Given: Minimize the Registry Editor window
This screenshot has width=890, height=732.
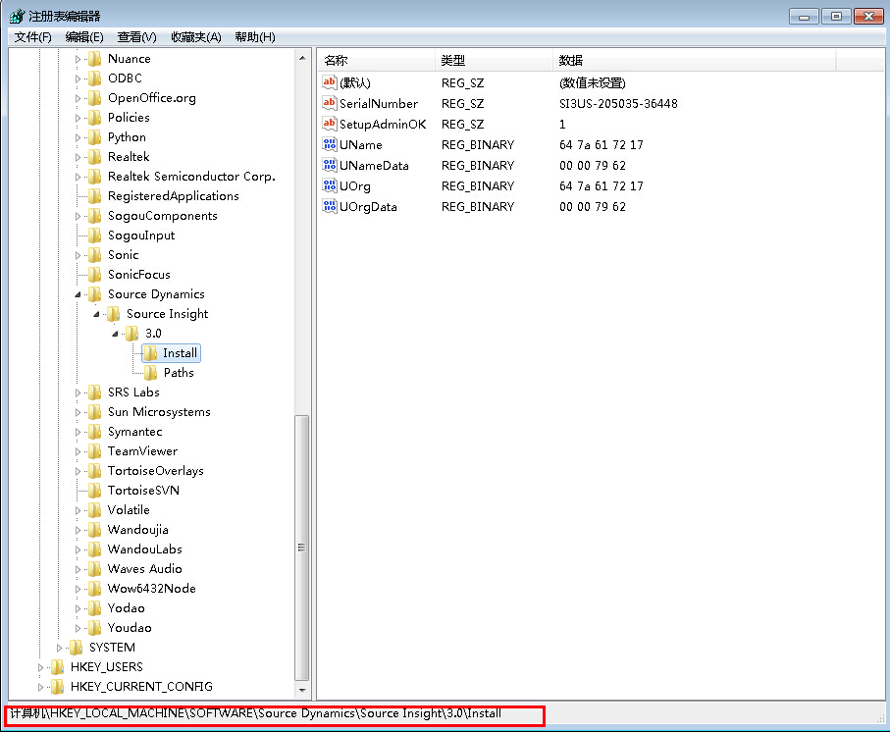Looking at the screenshot, I should 804,16.
